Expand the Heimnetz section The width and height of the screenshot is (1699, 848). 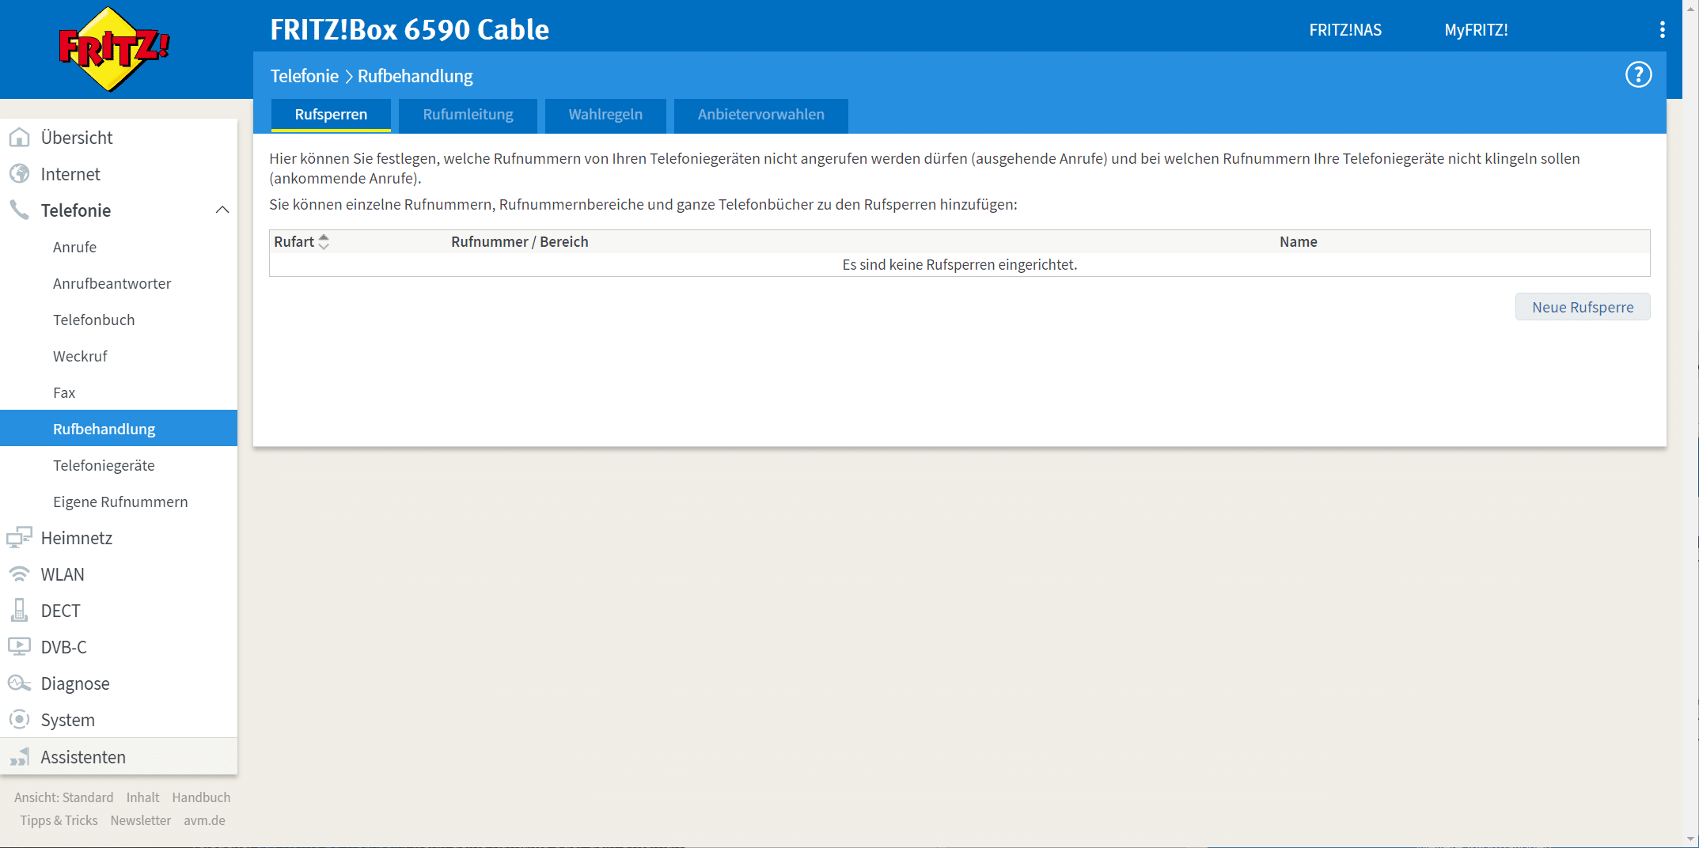[77, 538]
